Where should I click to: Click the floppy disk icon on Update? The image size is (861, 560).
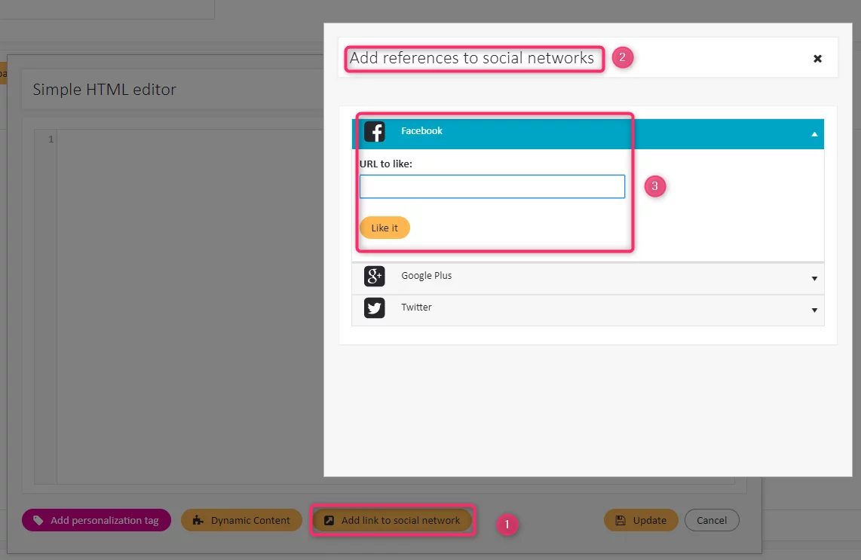coord(620,520)
